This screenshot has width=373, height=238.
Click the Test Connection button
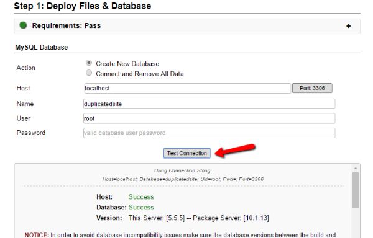coord(186,153)
